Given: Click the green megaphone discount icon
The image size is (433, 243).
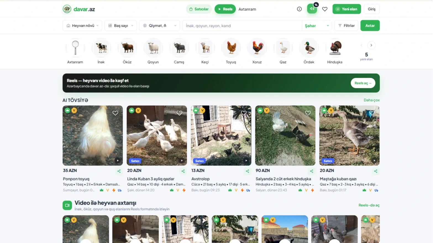Looking at the screenshot, I should pyautogui.click(x=312, y=9).
